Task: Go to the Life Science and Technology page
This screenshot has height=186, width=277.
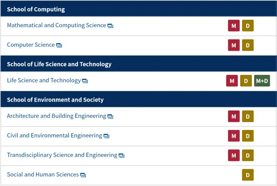Action: pyautogui.click(x=44, y=81)
